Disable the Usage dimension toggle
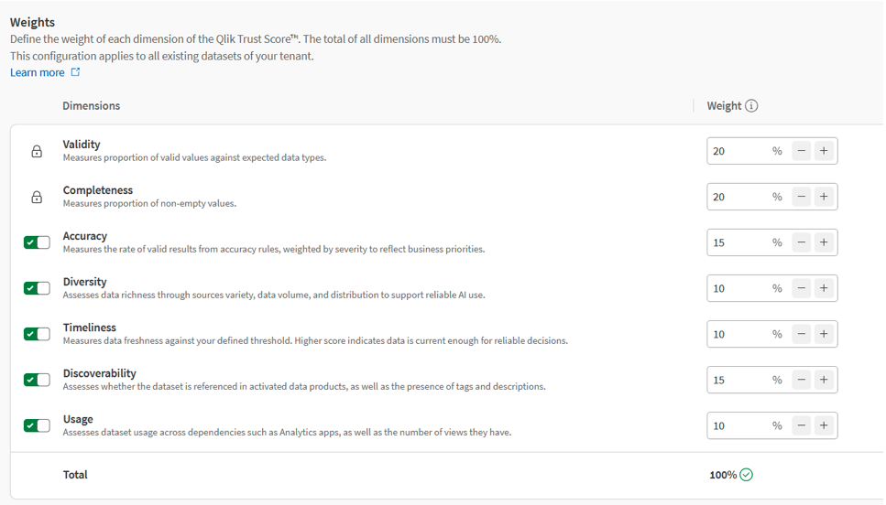This screenshot has height=505, width=886. click(x=37, y=425)
